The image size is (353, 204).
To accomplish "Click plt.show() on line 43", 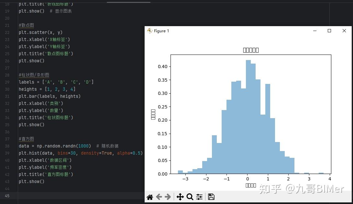I will [31, 181].
